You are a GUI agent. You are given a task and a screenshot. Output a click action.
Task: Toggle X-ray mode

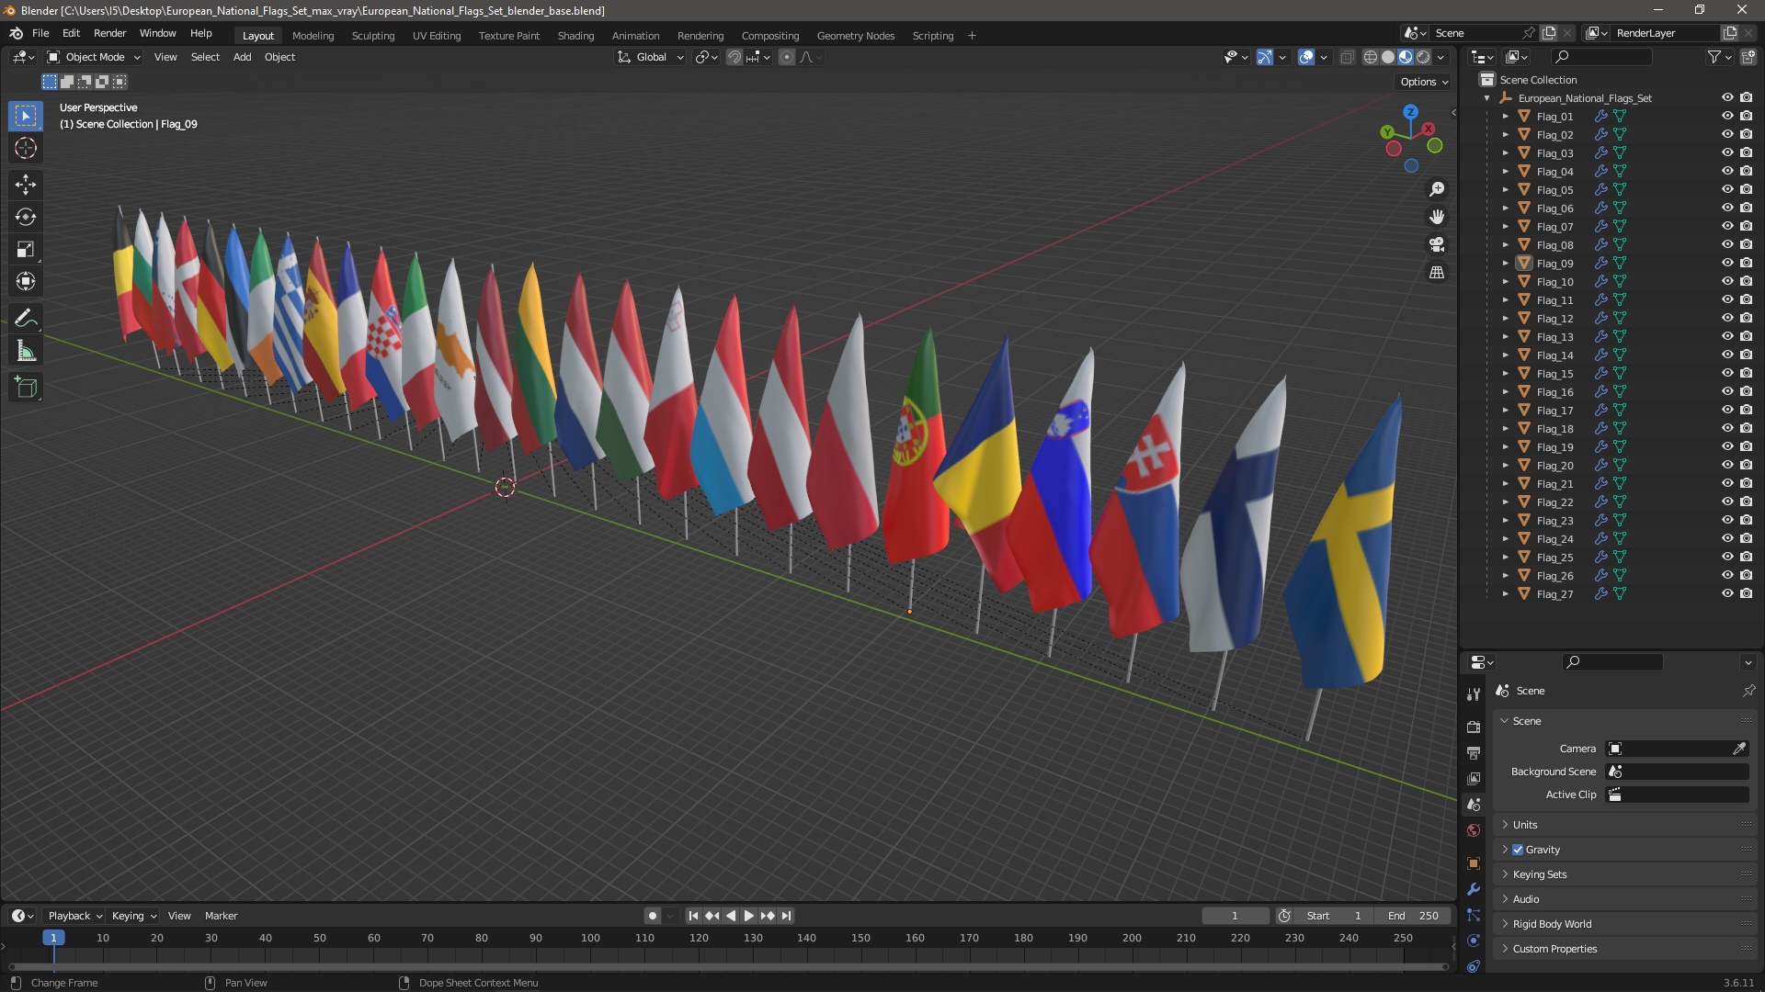click(x=1347, y=57)
